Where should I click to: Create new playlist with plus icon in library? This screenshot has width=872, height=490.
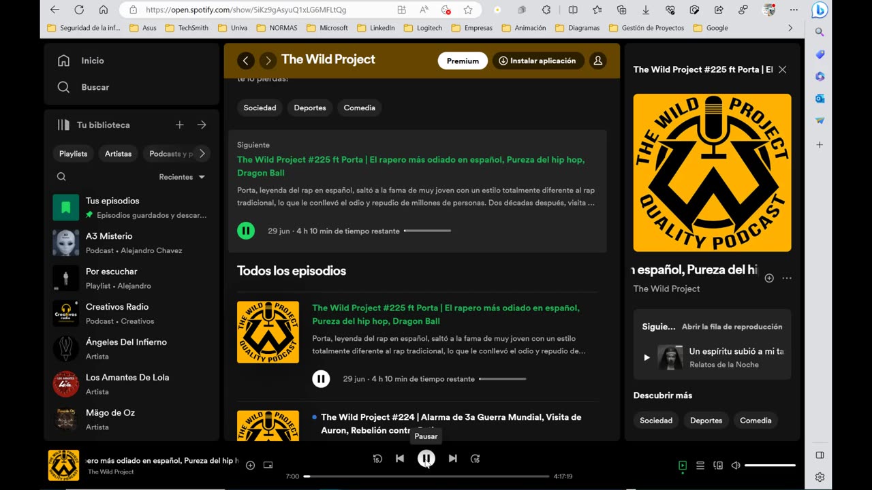click(x=180, y=125)
